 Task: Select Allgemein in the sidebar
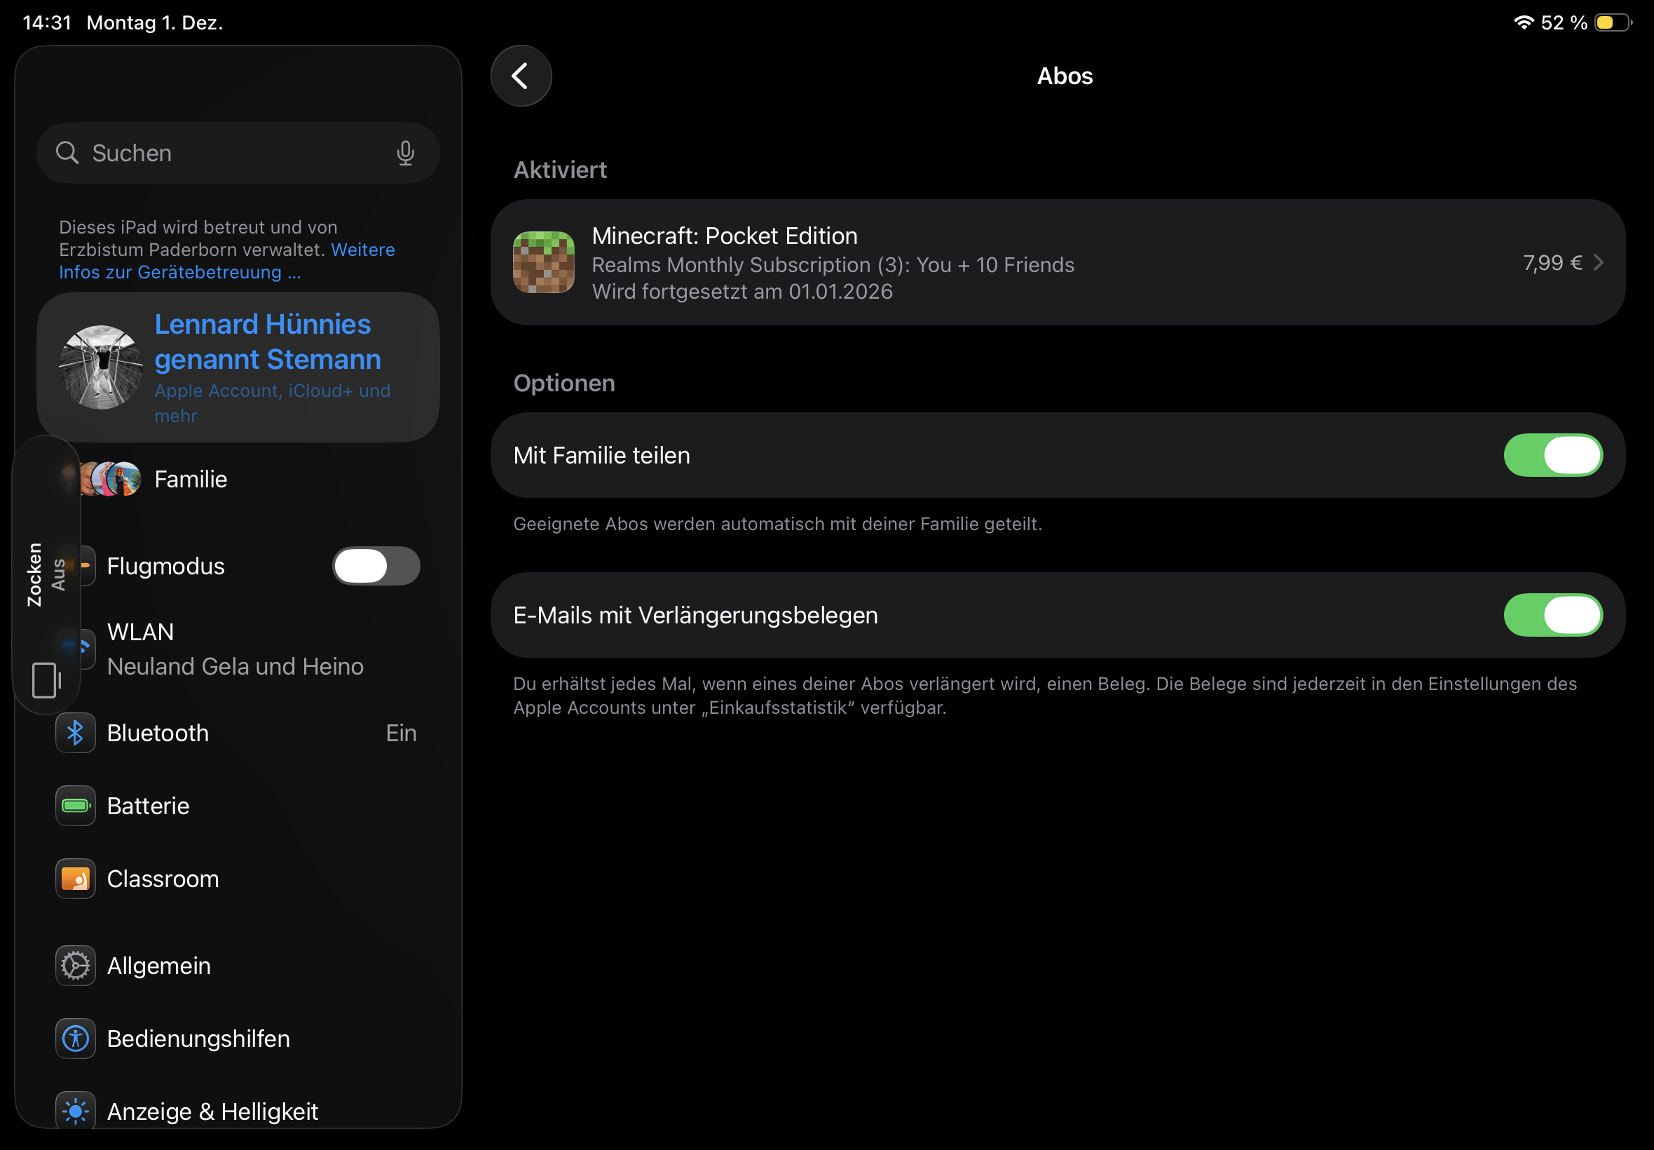[238, 966]
